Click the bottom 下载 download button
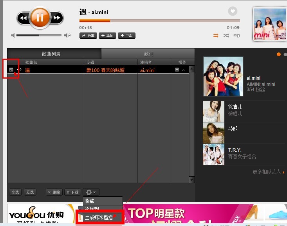 [x=72, y=192]
